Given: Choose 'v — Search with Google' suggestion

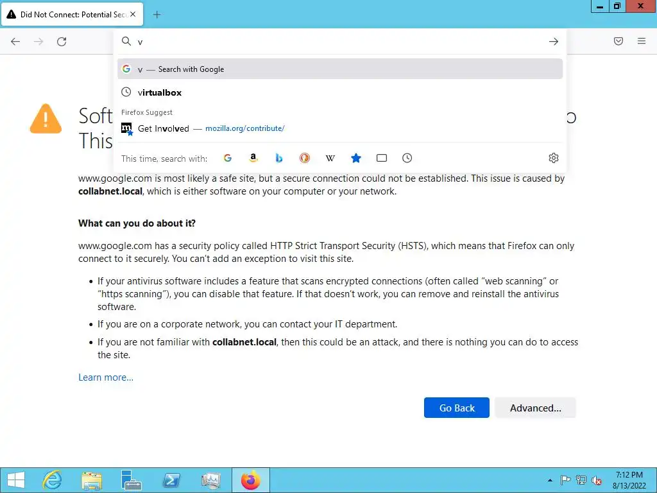Looking at the screenshot, I should [x=340, y=69].
